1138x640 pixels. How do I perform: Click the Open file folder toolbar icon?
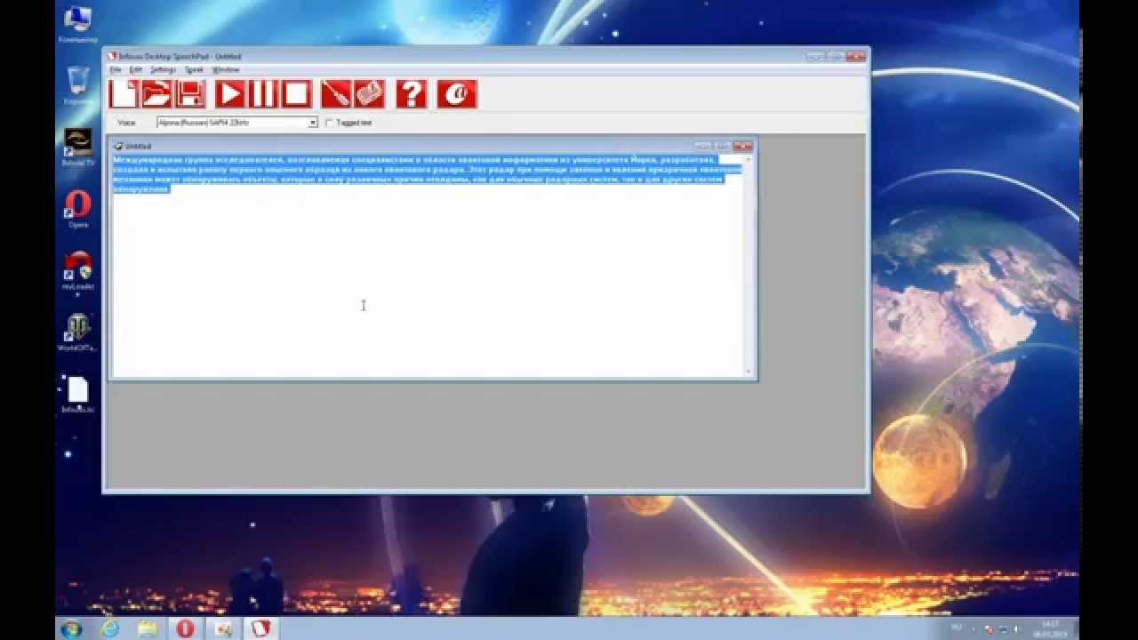click(157, 94)
